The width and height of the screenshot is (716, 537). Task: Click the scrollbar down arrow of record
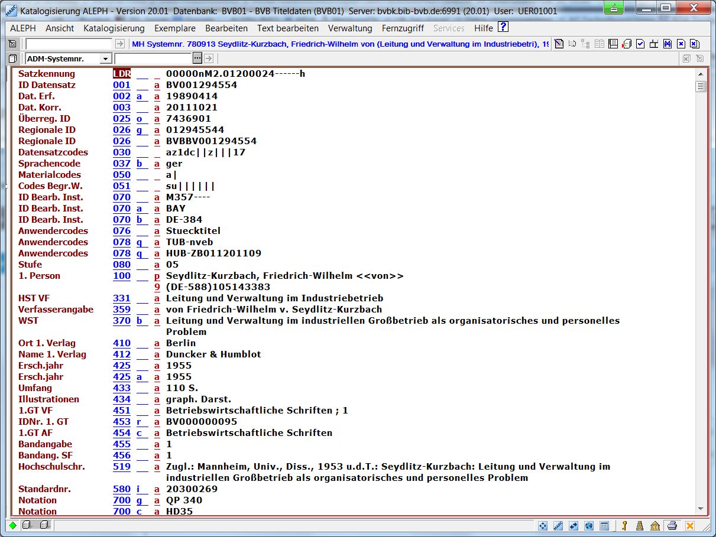(701, 509)
